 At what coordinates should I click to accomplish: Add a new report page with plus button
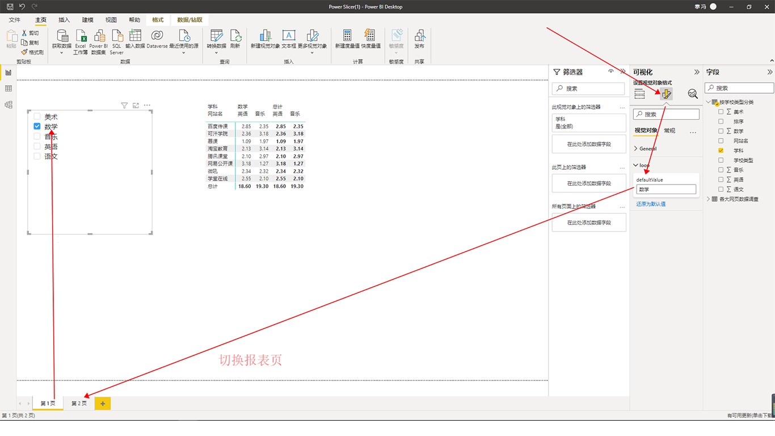coord(103,403)
